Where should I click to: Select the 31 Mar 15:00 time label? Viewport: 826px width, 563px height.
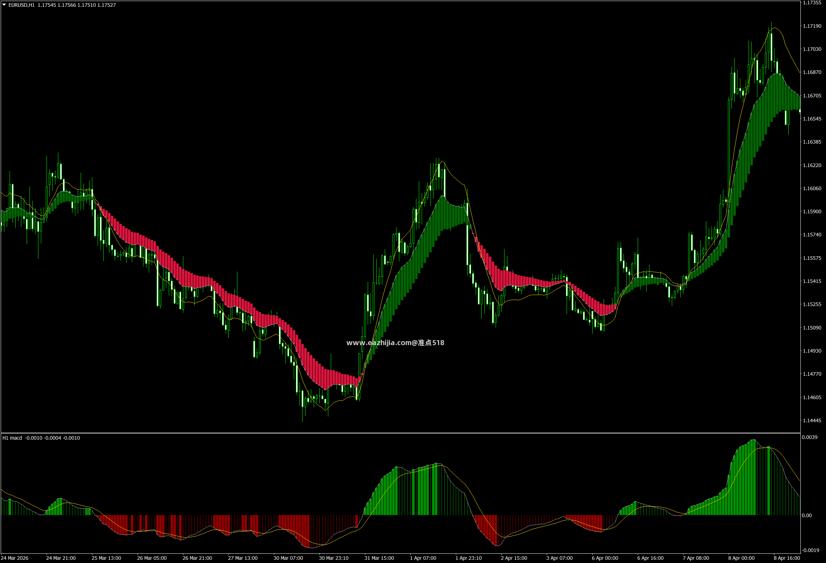point(379,558)
